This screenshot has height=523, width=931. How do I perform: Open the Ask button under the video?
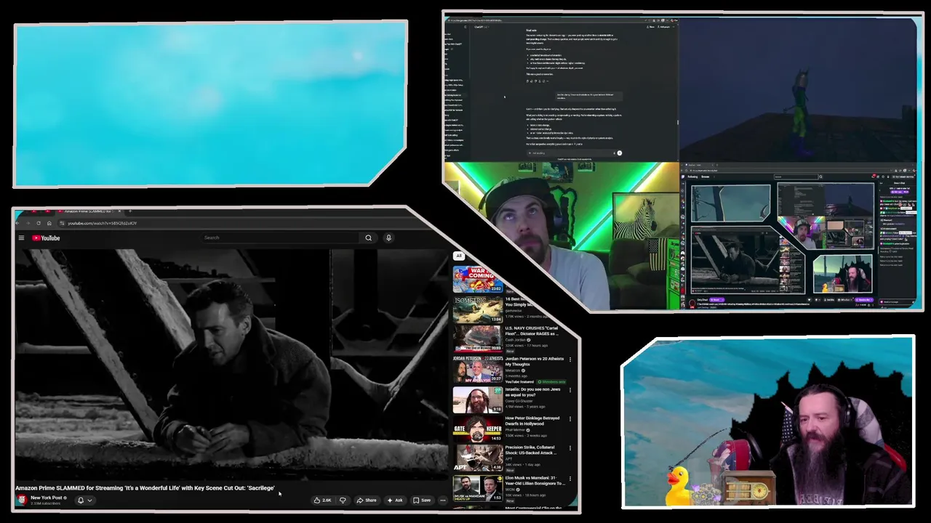click(x=395, y=500)
